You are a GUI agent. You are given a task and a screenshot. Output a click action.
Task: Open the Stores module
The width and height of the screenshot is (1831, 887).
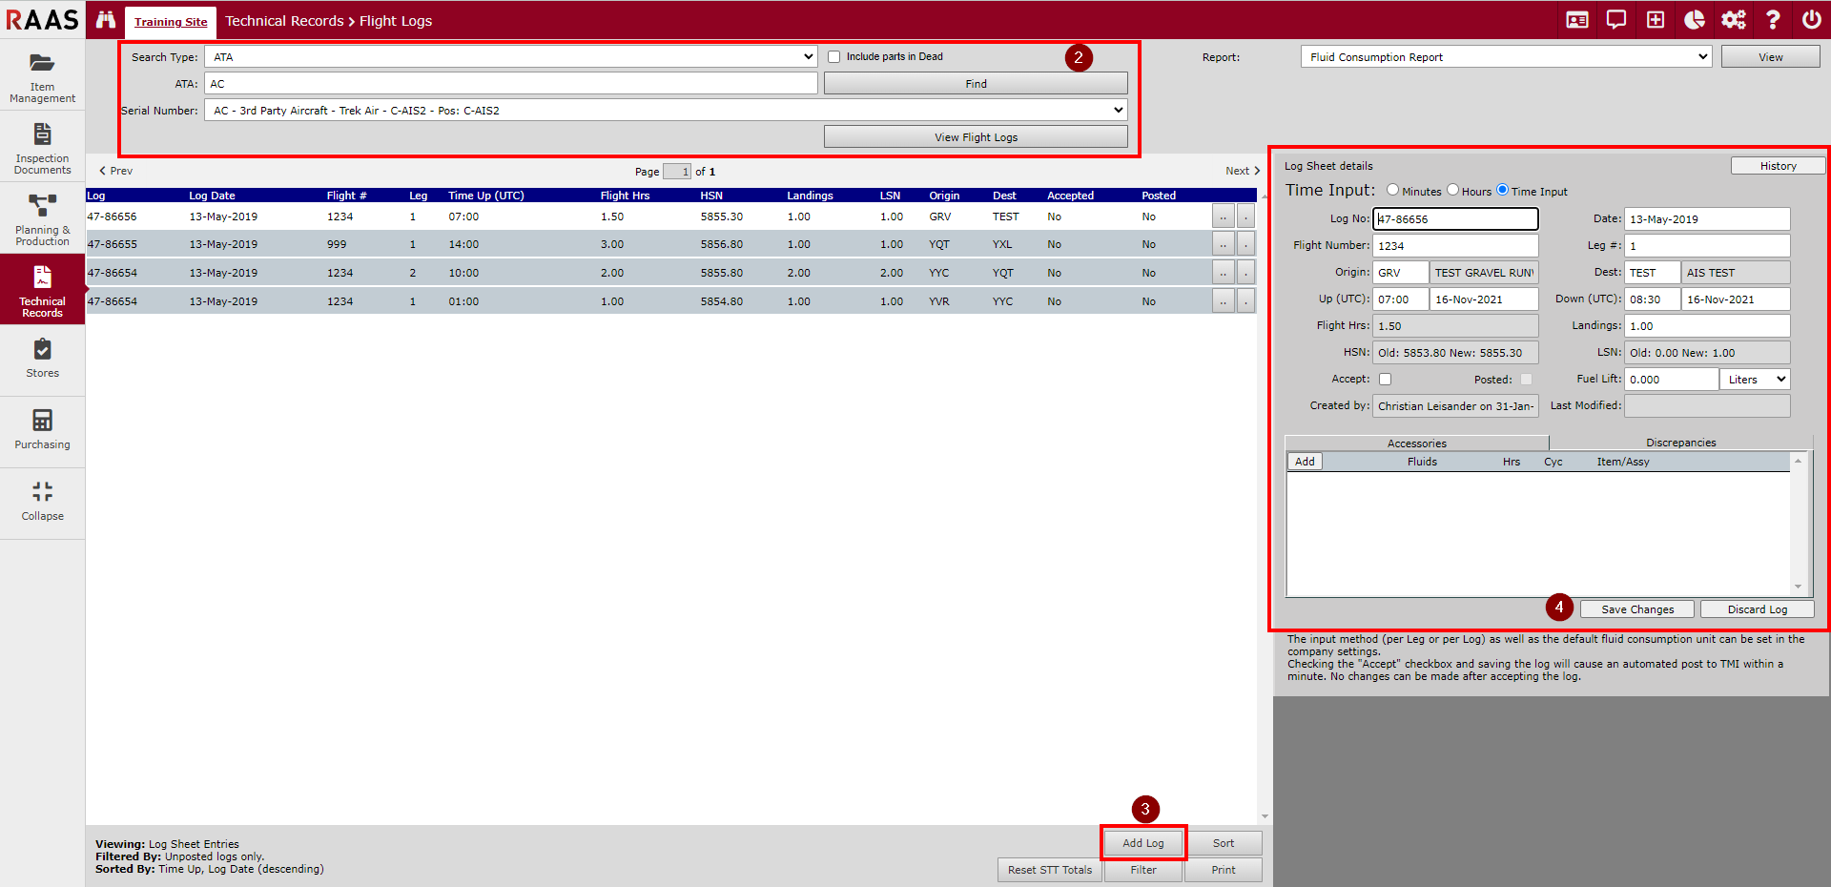(x=42, y=360)
